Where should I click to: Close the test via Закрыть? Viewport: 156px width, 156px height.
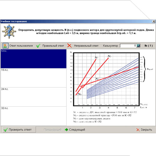coord(144,130)
